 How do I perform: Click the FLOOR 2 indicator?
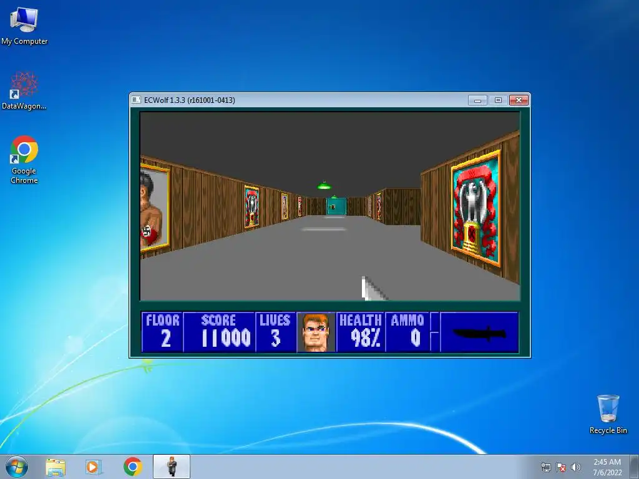(x=163, y=332)
